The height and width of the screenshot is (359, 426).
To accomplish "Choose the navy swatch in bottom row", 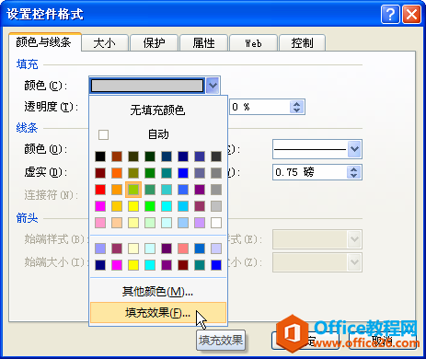I will tap(100, 265).
